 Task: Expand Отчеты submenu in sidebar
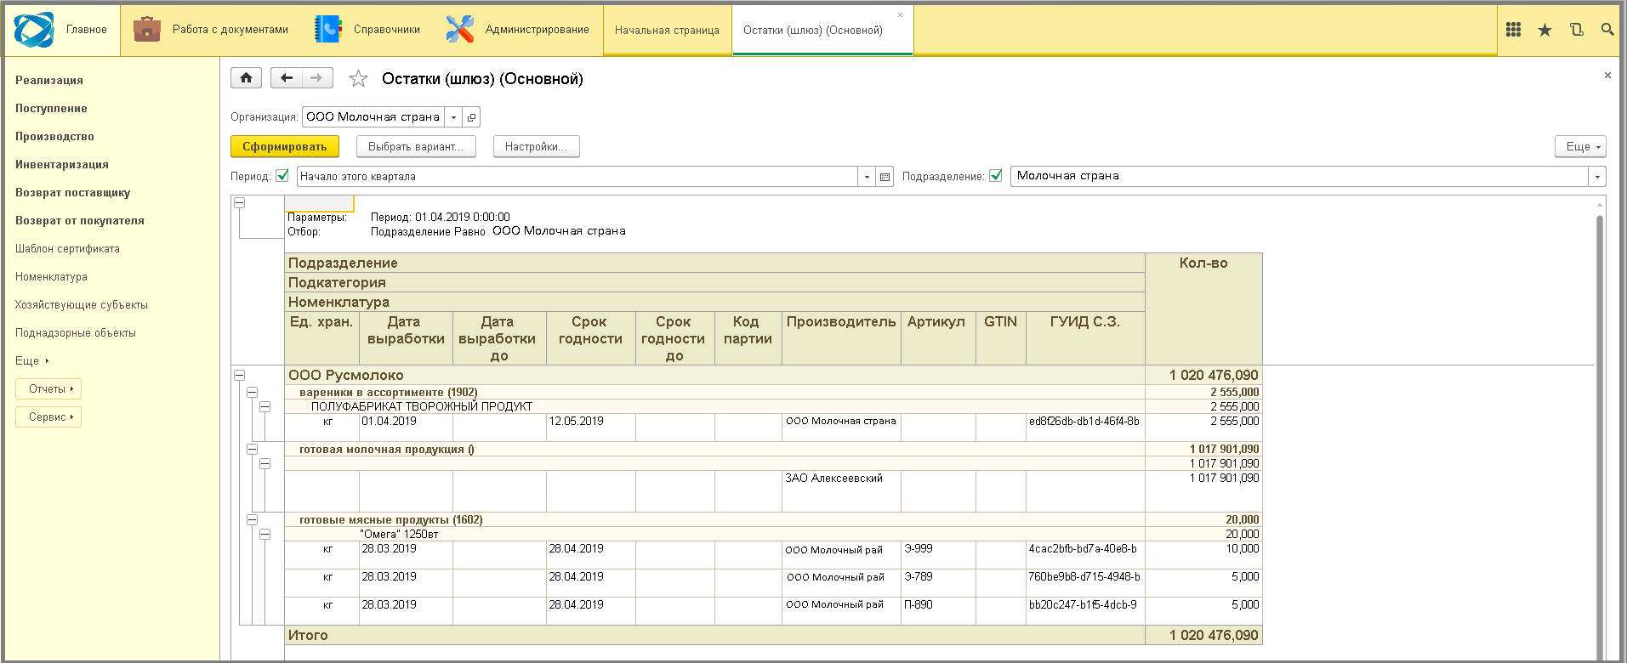click(48, 389)
